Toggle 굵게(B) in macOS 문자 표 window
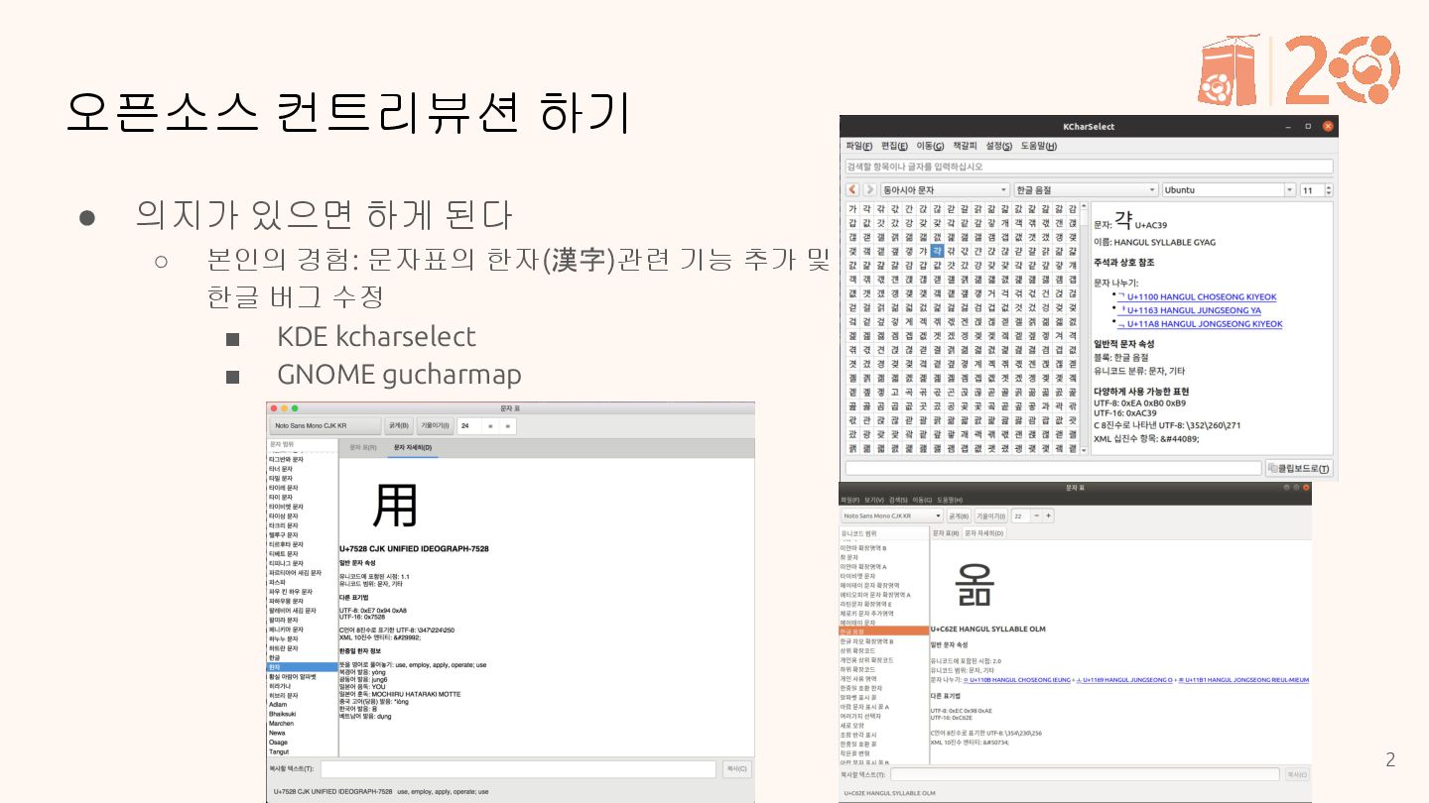This screenshot has height=803, width=1429. (x=399, y=426)
